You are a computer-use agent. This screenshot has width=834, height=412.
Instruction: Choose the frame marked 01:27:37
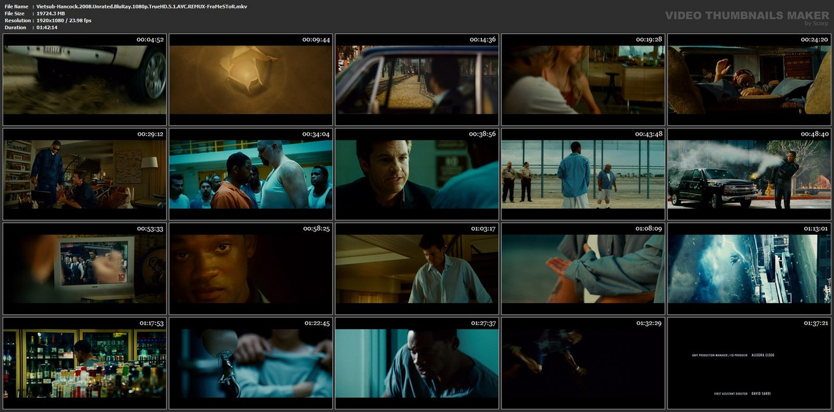point(417,363)
